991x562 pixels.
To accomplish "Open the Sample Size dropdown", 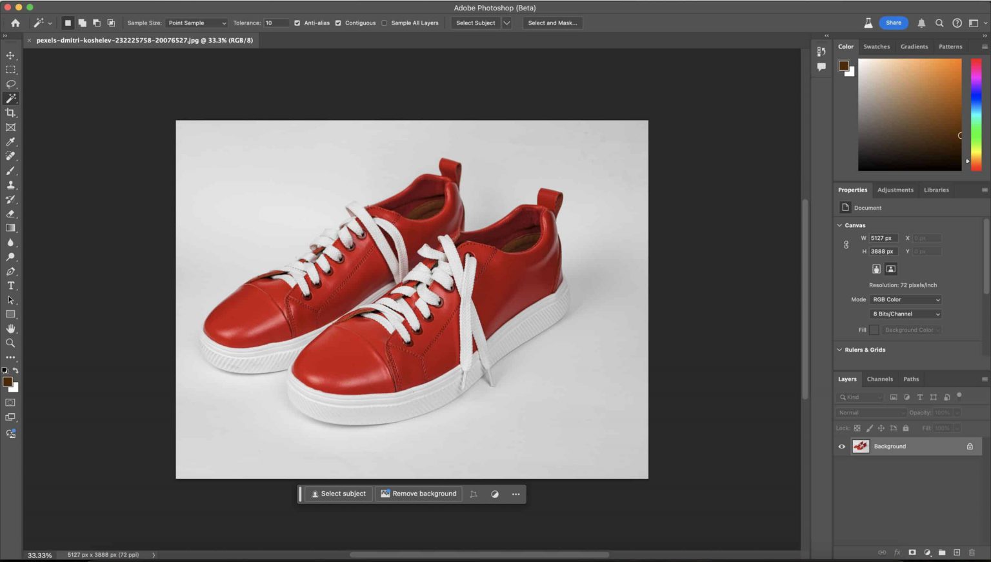I will (196, 23).
